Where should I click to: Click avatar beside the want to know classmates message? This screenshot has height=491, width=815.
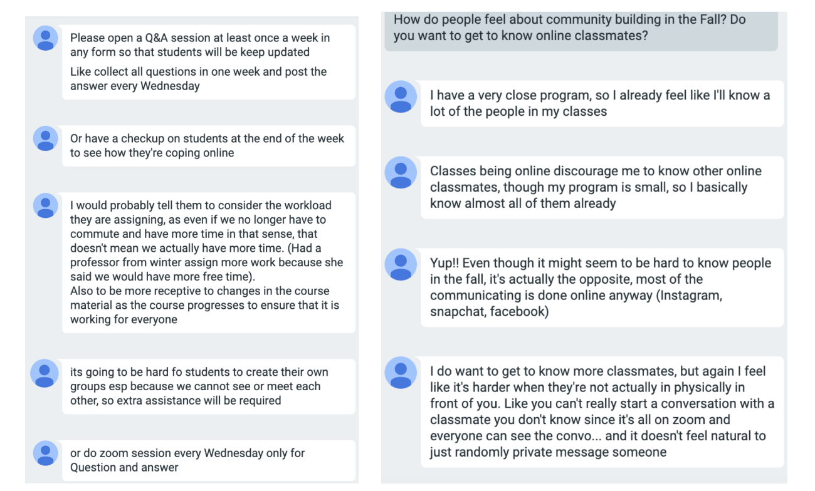(x=401, y=373)
